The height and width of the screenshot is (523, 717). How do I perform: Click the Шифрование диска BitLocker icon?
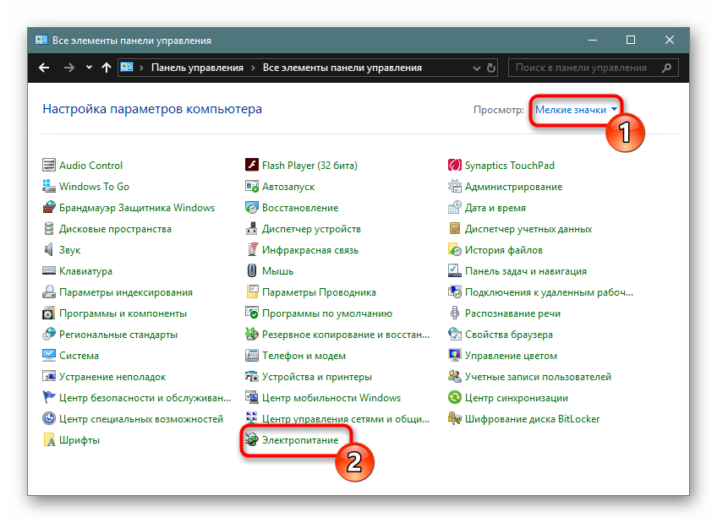[455, 418]
